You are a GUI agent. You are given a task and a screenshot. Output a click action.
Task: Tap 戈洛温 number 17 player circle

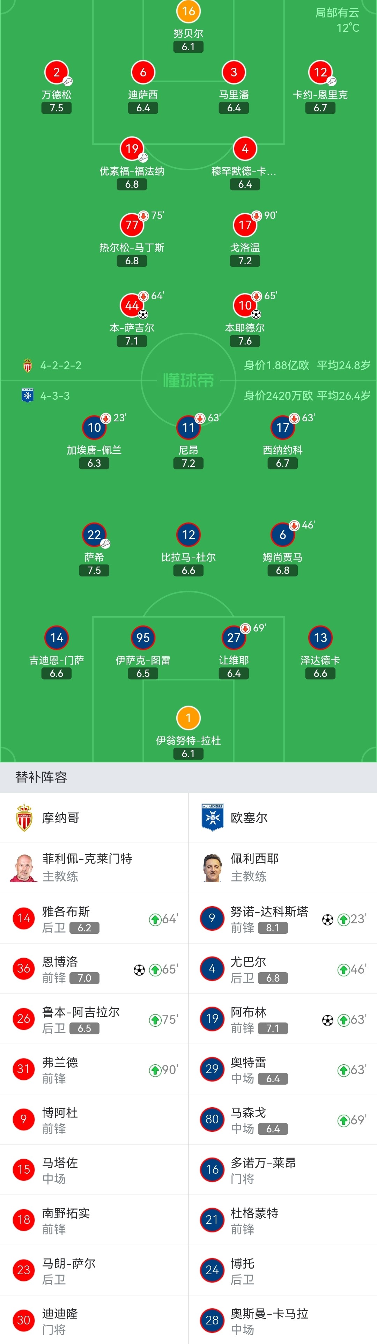tap(245, 225)
